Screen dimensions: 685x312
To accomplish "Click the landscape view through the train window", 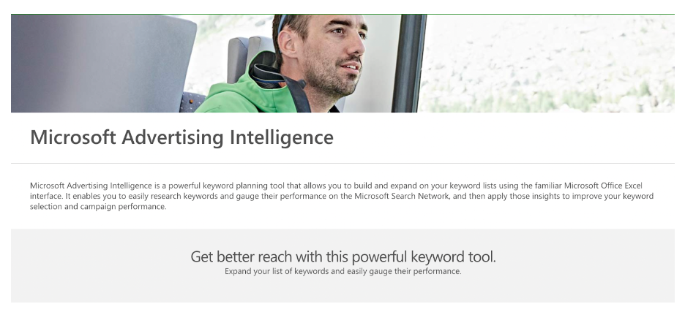I will [549, 62].
